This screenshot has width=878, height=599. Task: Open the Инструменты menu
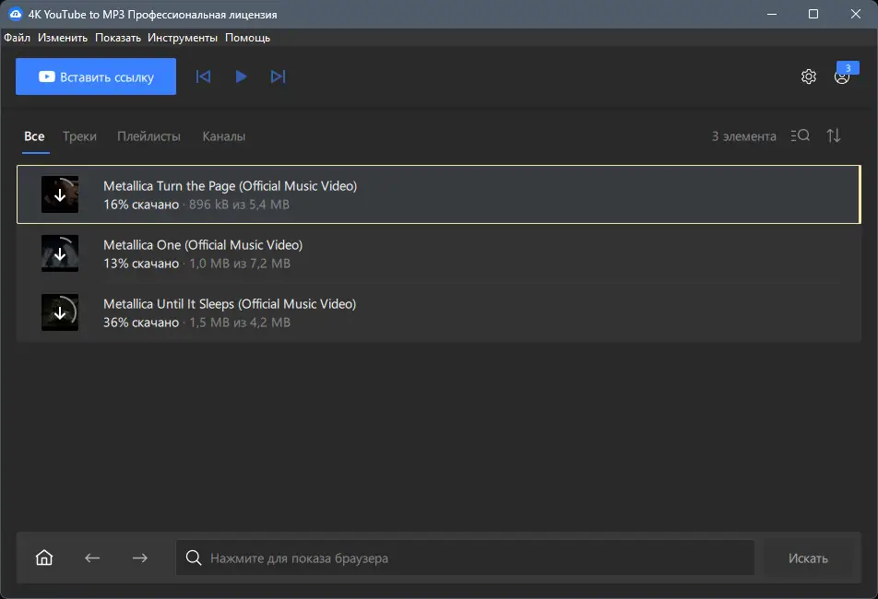click(183, 38)
